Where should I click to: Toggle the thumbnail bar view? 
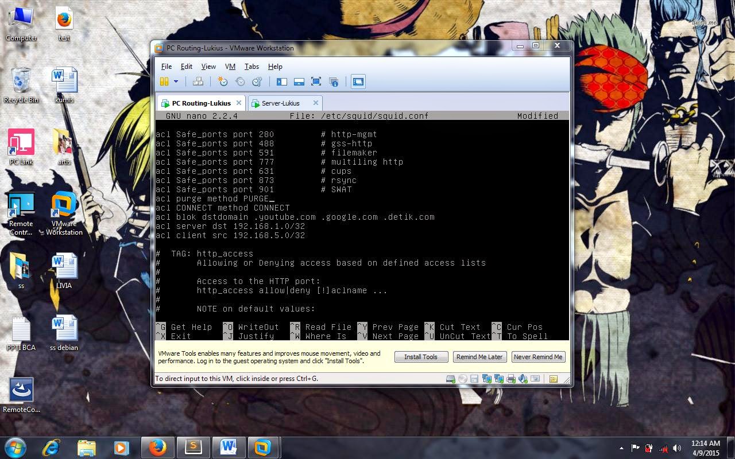click(x=299, y=82)
